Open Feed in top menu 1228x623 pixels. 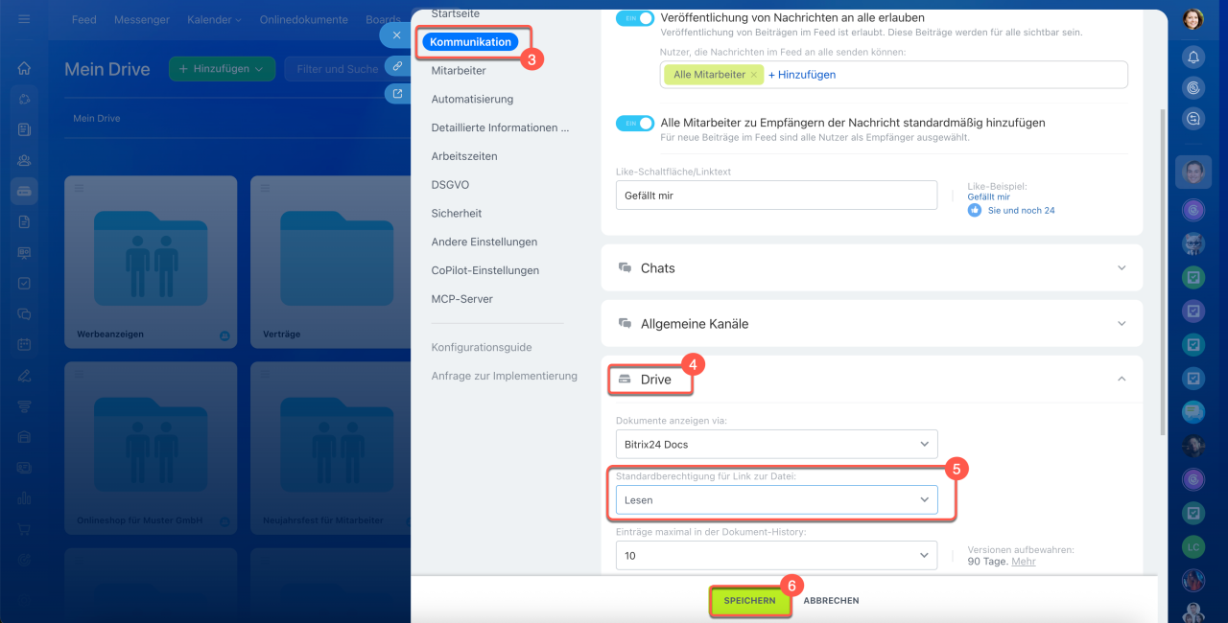tap(84, 19)
